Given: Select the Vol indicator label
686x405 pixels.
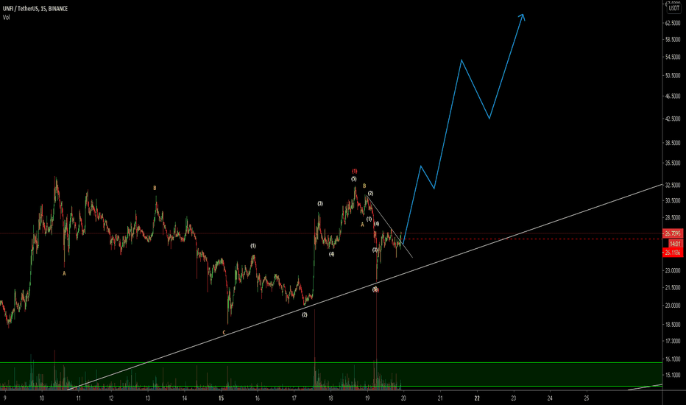Looking at the screenshot, I should [6, 18].
